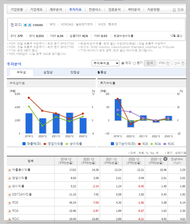Image resolution: width=190 pixels, height=224 pixels.
Task: Expand the ROA row
Action: tap(9, 211)
